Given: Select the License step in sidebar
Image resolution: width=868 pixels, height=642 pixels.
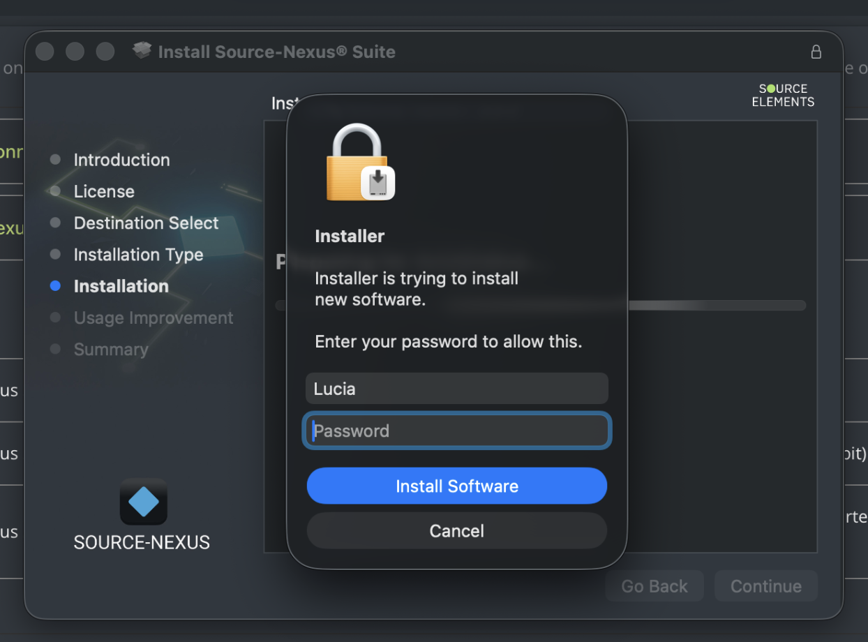Looking at the screenshot, I should point(104,191).
